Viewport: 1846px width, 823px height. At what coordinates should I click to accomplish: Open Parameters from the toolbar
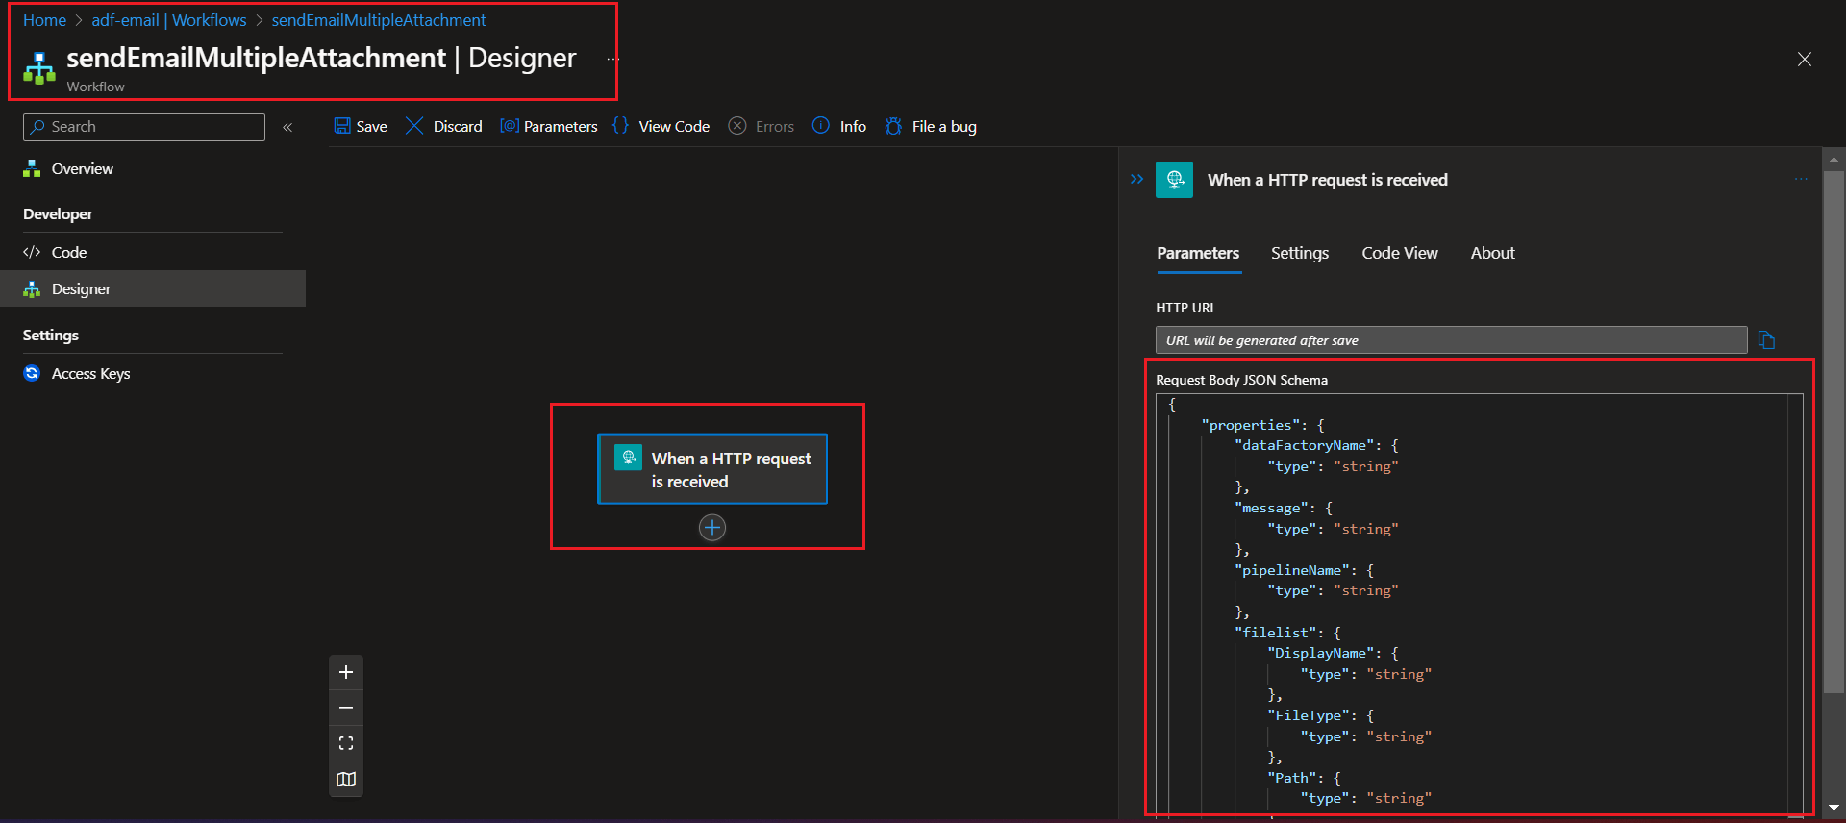[x=549, y=126]
